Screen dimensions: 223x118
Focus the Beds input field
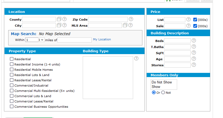(x=177, y=41)
